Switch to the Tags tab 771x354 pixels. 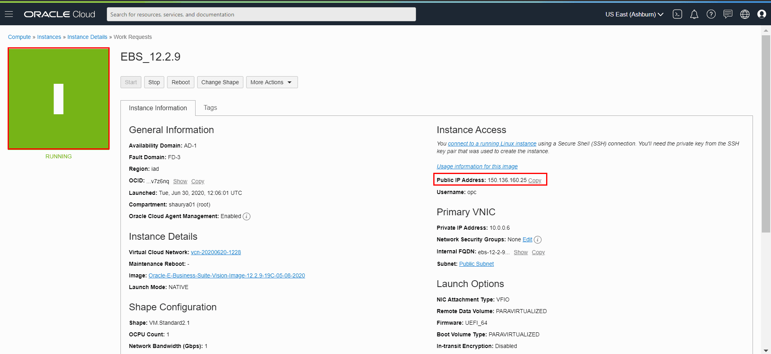click(210, 107)
